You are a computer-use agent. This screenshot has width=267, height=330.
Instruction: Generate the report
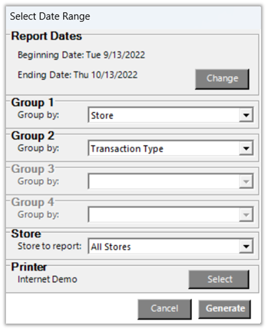pyautogui.click(x=225, y=309)
